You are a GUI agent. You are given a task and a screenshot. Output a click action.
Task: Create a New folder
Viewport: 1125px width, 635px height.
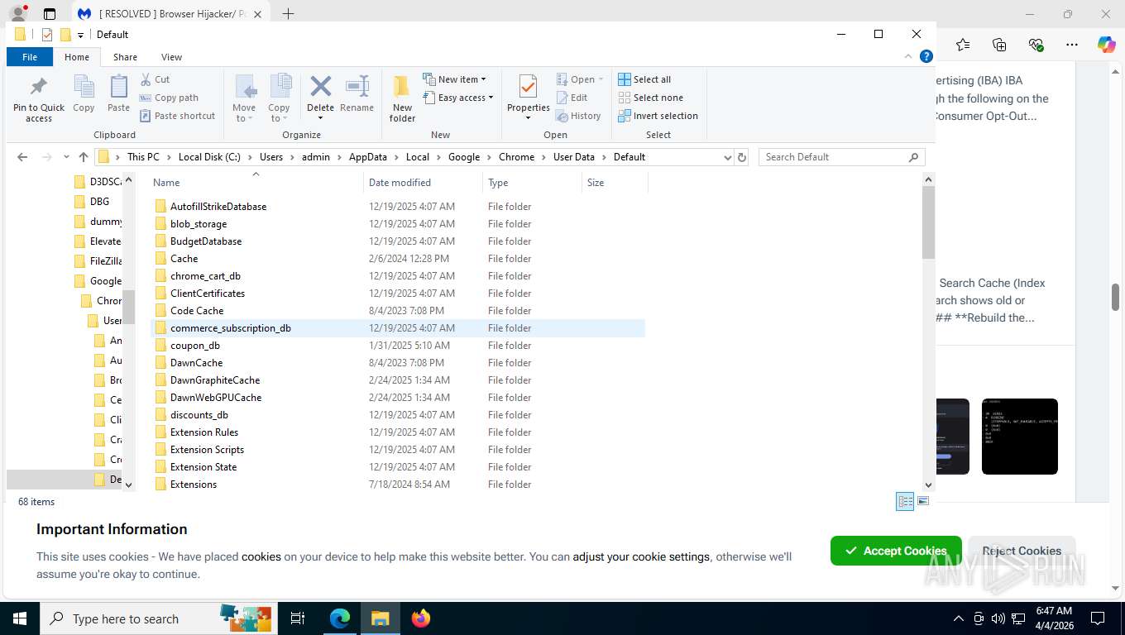coord(402,98)
